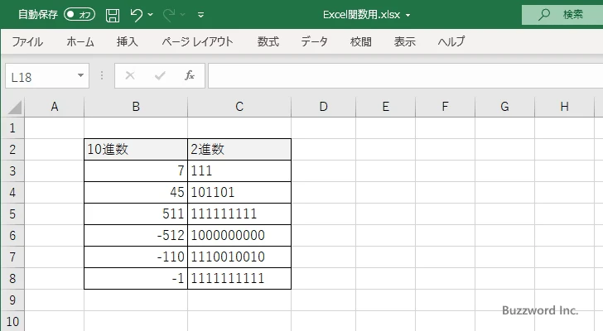603x331 pixels.
Task: Open the Name Box dropdown arrow
Action: point(81,75)
